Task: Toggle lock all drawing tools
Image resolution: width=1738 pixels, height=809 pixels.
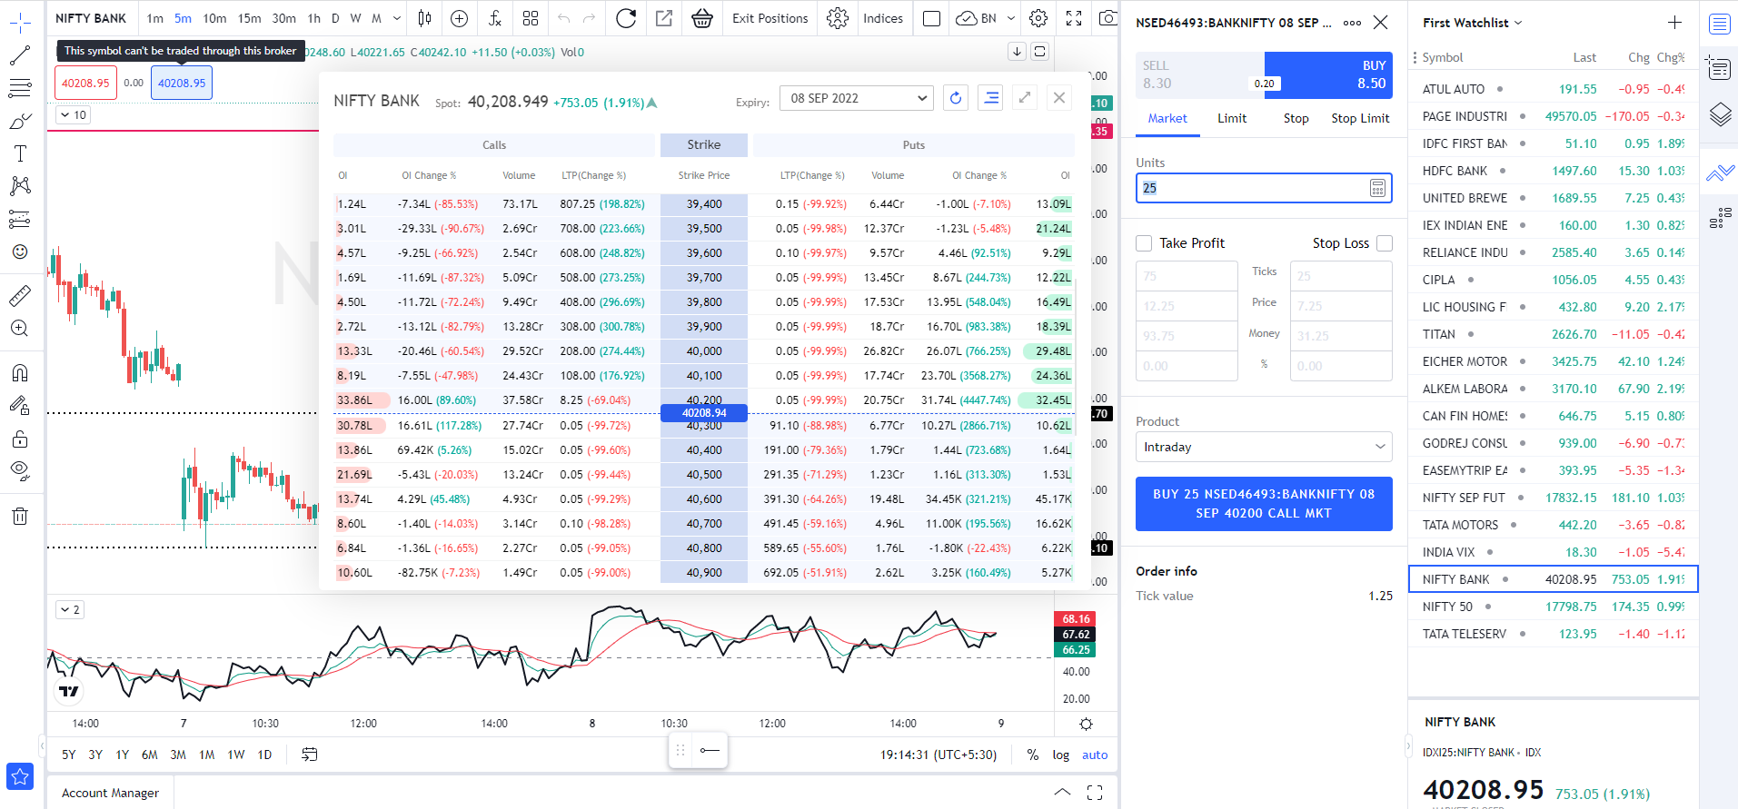Action: click(20, 439)
